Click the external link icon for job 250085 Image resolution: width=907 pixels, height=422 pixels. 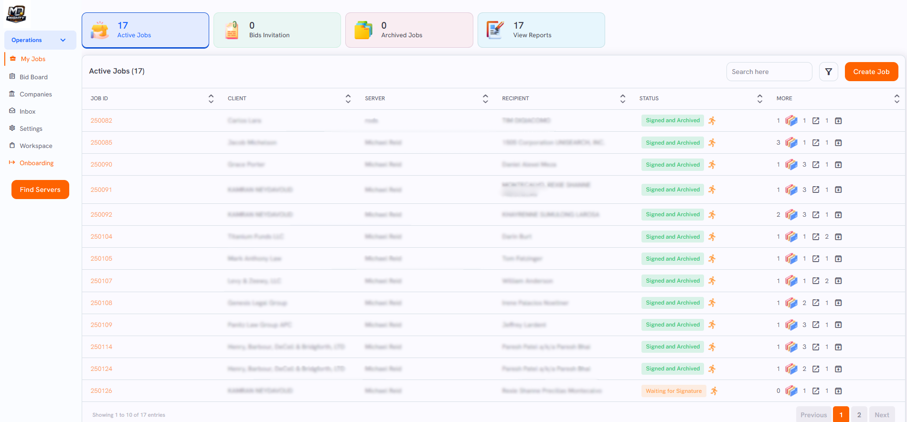pyautogui.click(x=816, y=143)
